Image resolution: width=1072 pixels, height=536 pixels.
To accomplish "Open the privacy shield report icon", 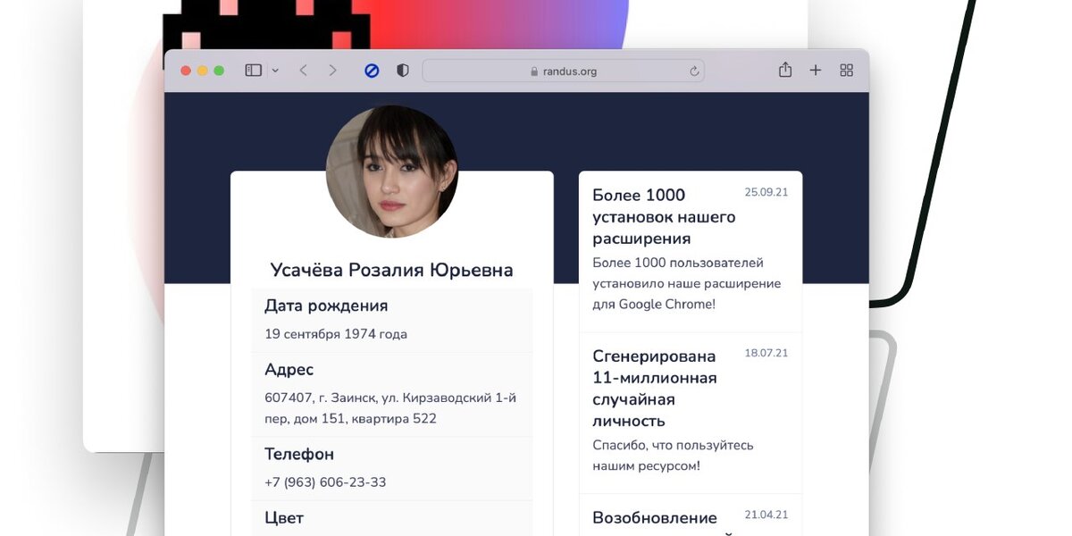I will (403, 71).
